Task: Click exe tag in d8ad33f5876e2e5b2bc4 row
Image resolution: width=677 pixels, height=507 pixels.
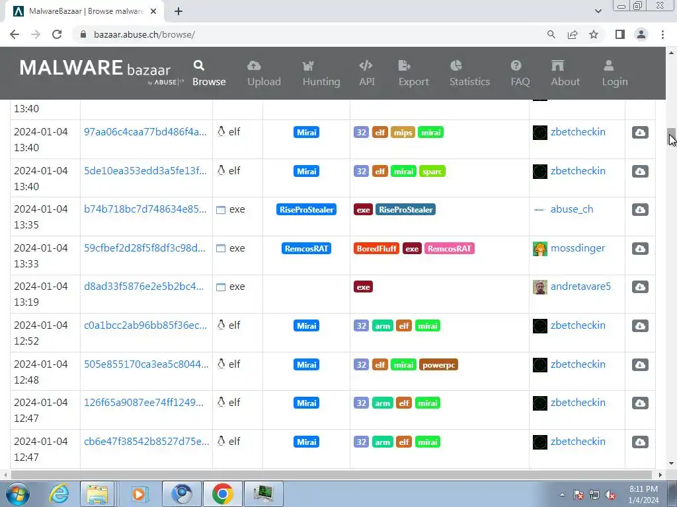Action: point(363,287)
